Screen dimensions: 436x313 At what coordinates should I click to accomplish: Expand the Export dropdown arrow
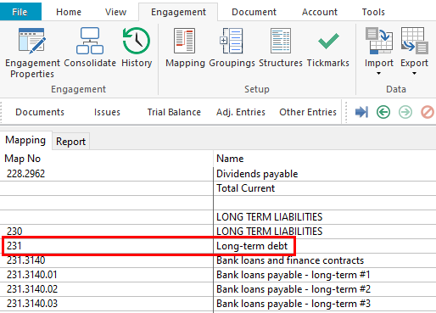tap(414, 74)
